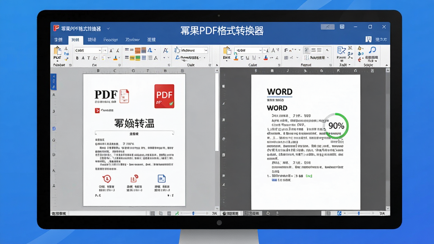
Task: Click the blue document icon in left document
Action: [161, 178]
